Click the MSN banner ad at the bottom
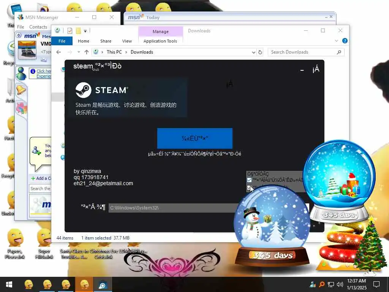This screenshot has width=389, height=292. pos(40,205)
